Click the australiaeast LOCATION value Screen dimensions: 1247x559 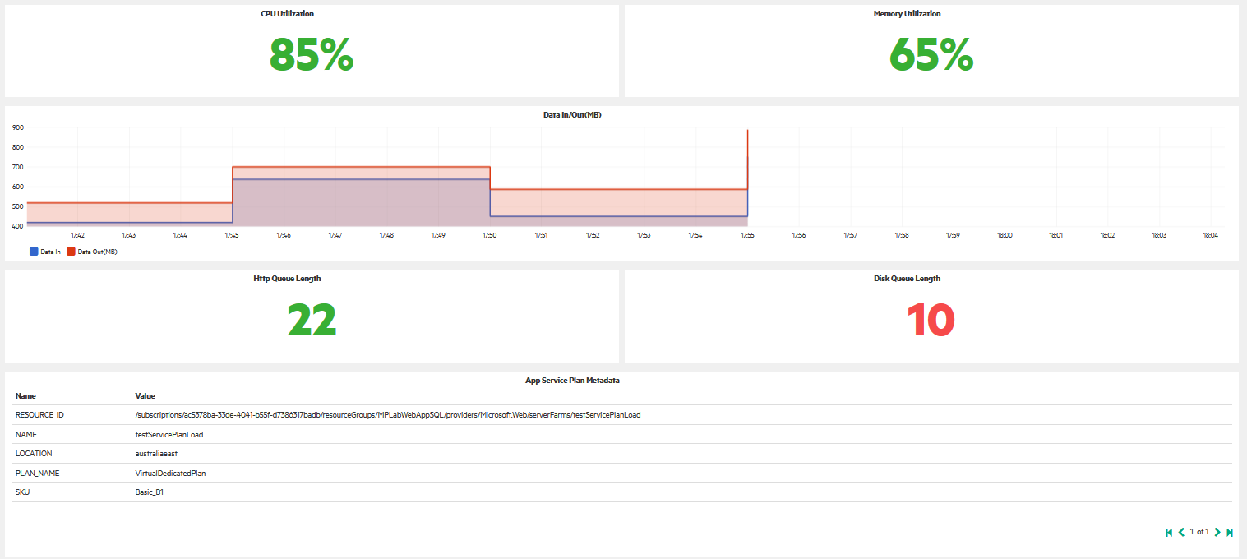point(156,453)
